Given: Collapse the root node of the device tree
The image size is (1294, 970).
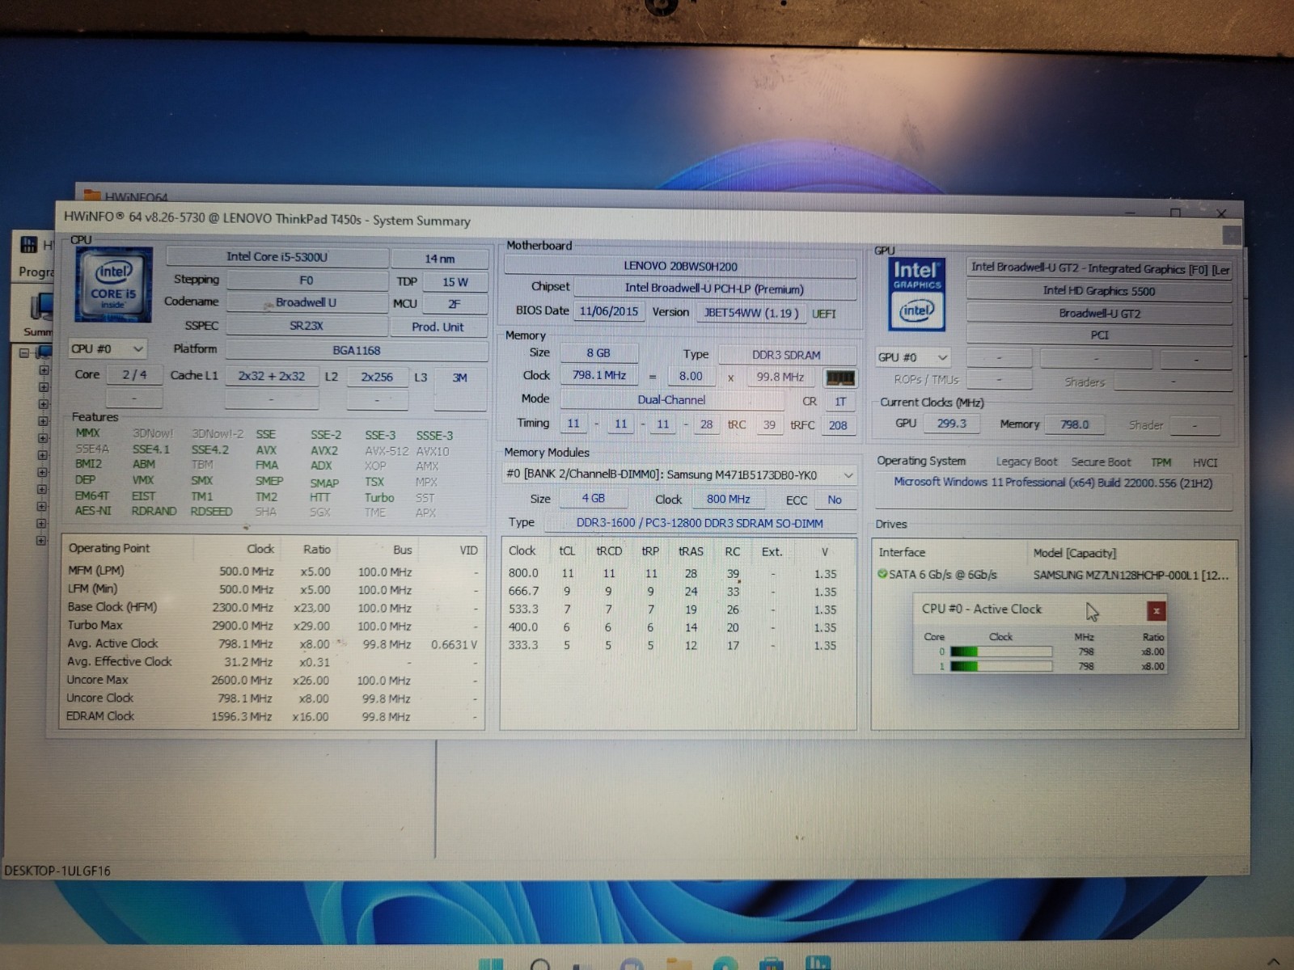Looking at the screenshot, I should pos(24,352).
